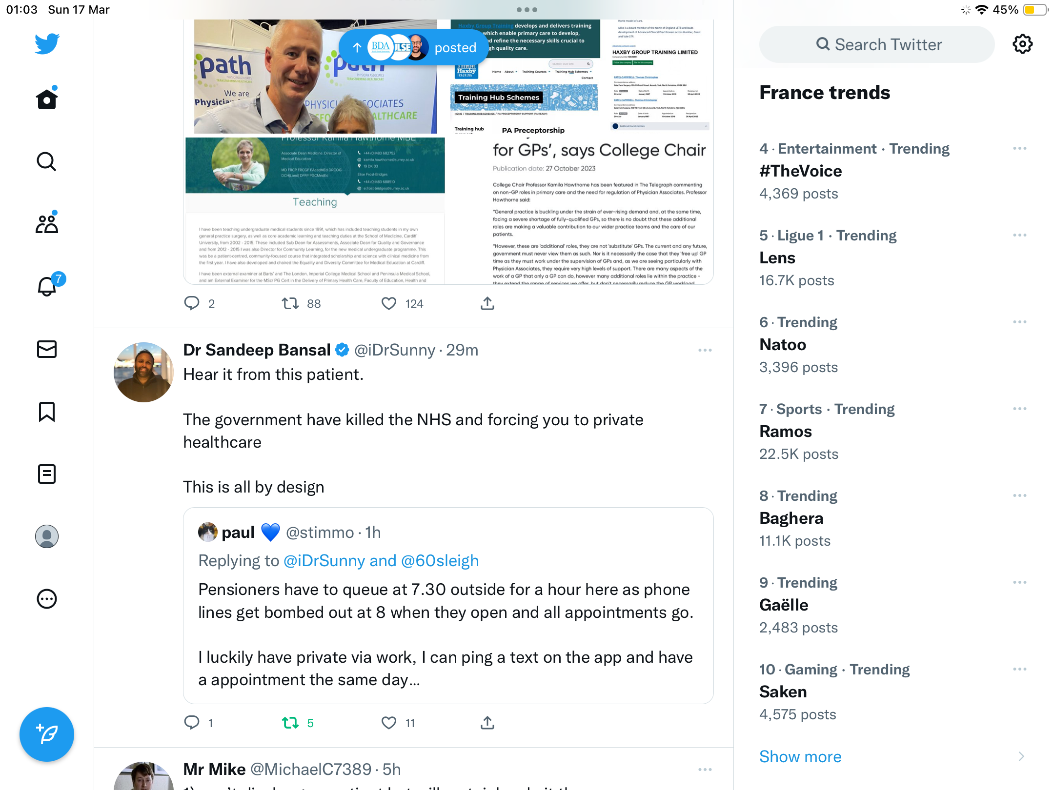This screenshot has height=790, width=1054.
Task: Open more options on Dr Sandeep Bansal's post
Action: tap(705, 350)
